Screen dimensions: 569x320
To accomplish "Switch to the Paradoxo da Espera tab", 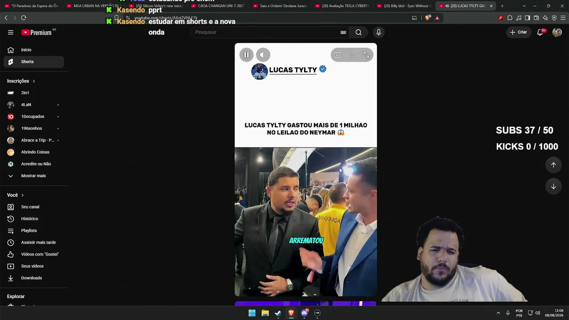I will (32, 6).
